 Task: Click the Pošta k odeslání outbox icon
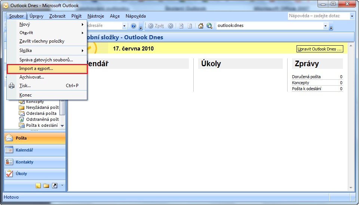(22, 125)
